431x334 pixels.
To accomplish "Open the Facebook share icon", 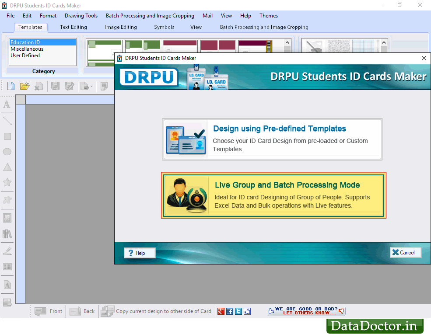I will click(230, 311).
